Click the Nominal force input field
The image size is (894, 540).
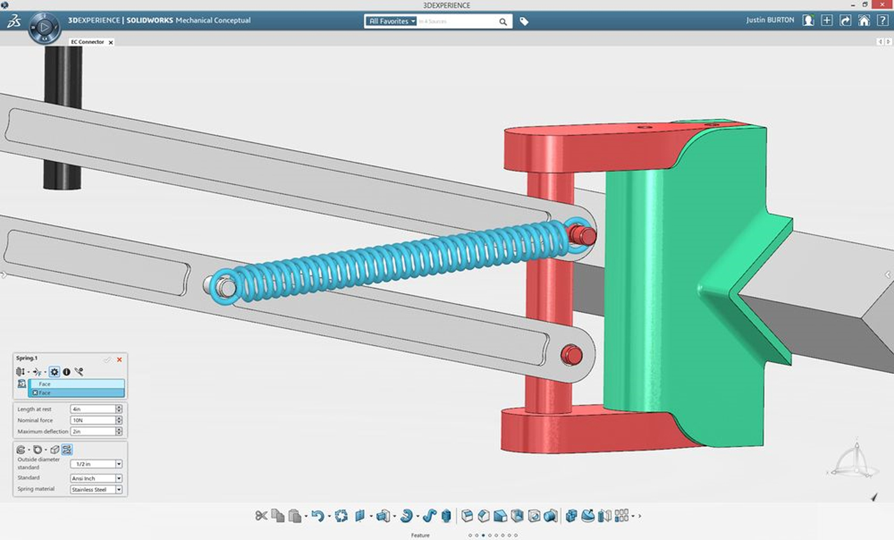point(93,420)
